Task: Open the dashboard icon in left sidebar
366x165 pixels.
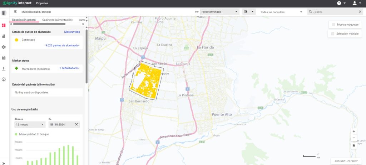Action: 4,25
